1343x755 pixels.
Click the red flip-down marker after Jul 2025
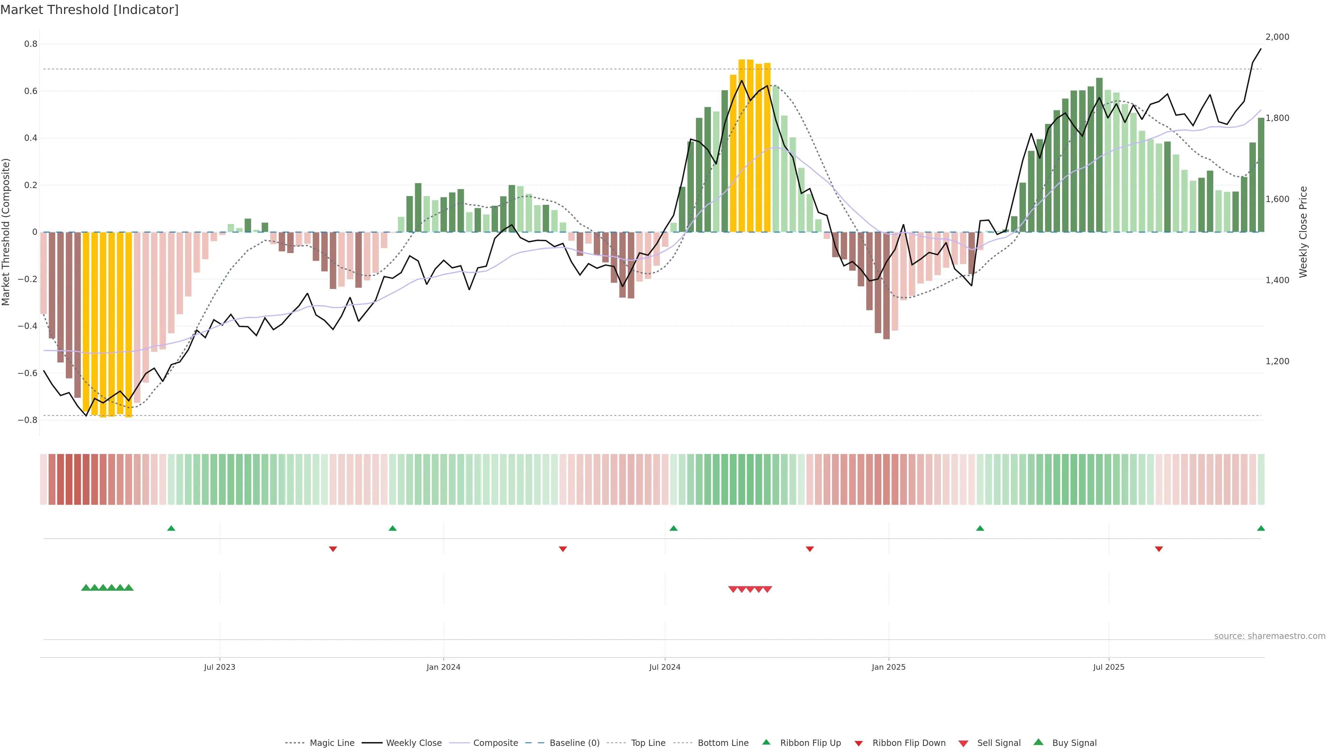(x=1158, y=549)
